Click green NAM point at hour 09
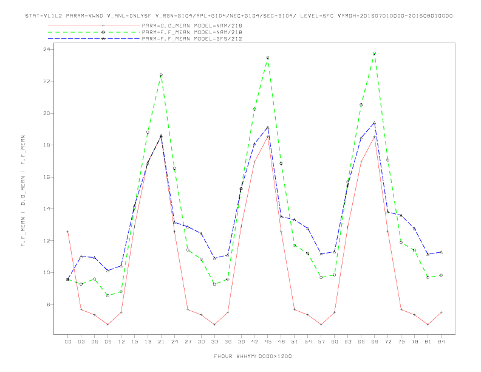 (107, 295)
